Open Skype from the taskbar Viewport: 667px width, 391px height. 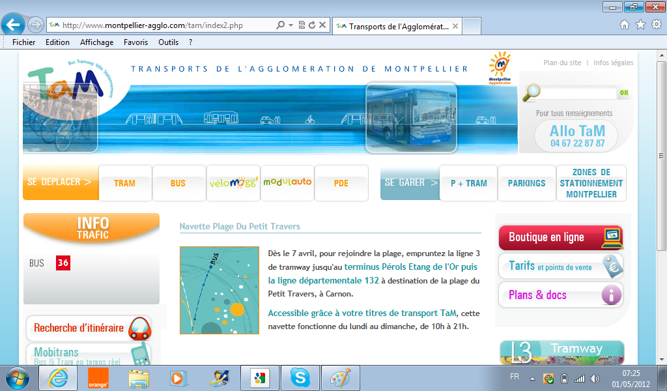pyautogui.click(x=300, y=378)
